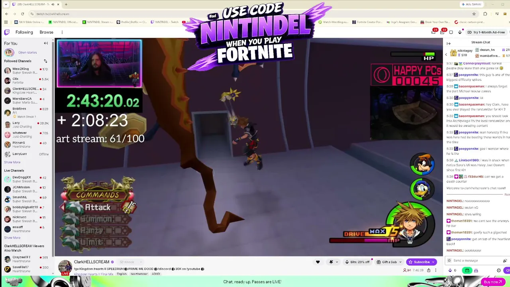This screenshot has width=510, height=287.
Task: Switch to the Browse tab
Action: point(46,32)
